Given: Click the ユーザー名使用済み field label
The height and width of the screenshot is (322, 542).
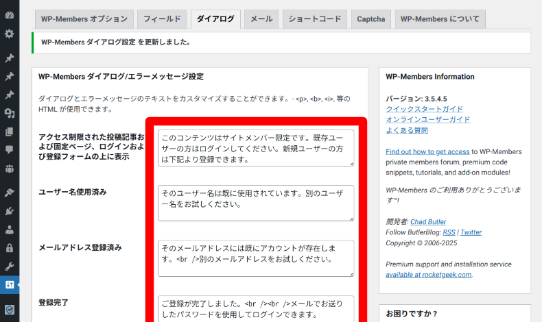Looking at the screenshot, I should (x=73, y=192).
